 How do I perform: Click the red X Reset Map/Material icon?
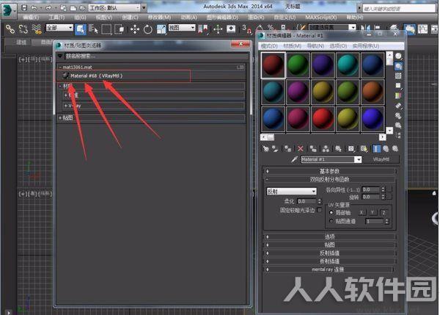coord(301,148)
